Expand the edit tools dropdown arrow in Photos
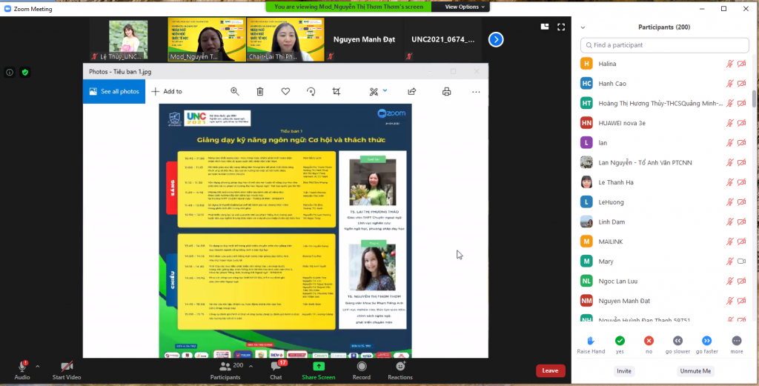 coord(385,90)
